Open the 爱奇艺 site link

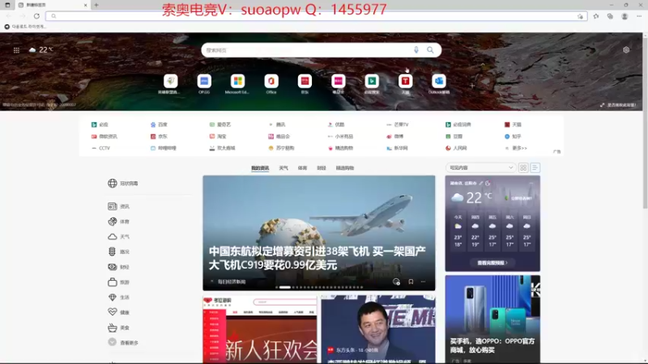pos(220,125)
